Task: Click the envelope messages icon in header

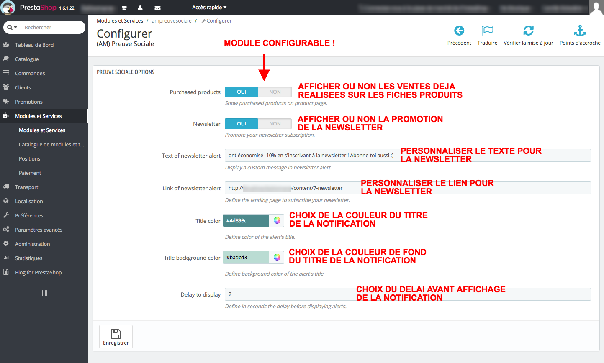Action: click(x=157, y=8)
